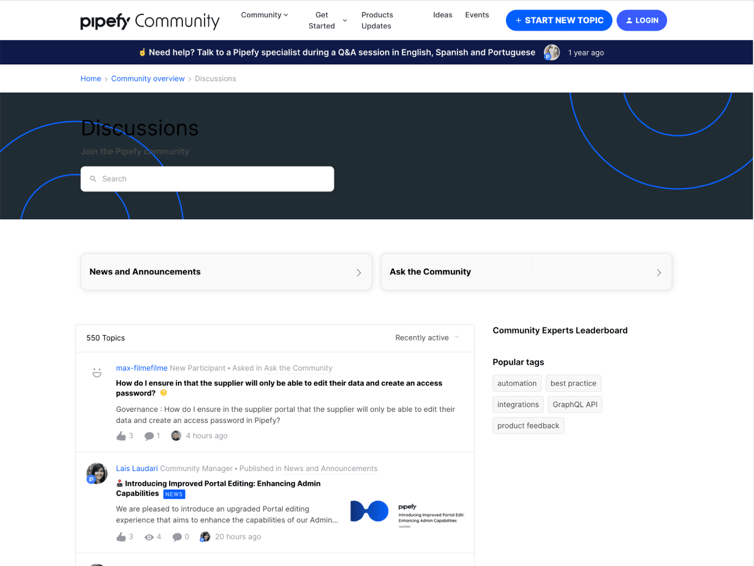The height and width of the screenshot is (566, 754).
Task: Click the Discussions search field
Action: coord(207,179)
